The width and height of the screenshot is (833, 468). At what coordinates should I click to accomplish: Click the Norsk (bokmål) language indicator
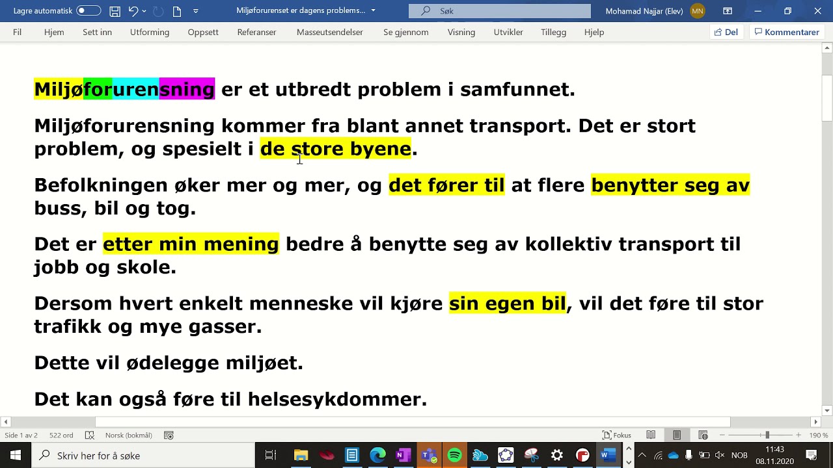click(x=129, y=435)
